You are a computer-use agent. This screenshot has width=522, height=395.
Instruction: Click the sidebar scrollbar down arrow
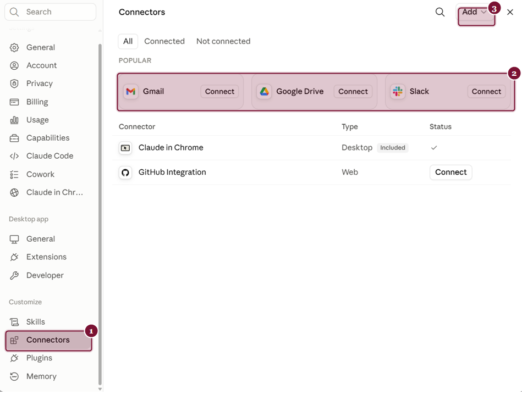[100, 389]
